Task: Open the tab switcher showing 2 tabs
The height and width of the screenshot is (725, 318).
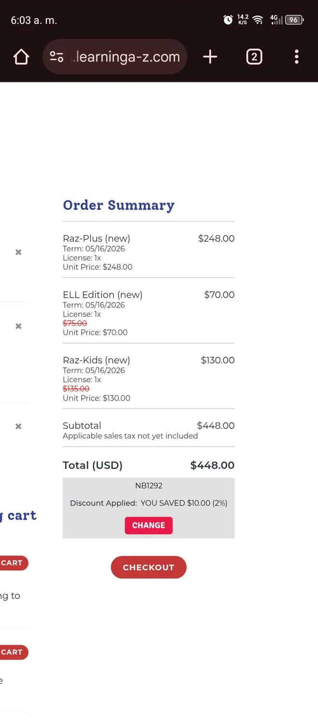Action: (x=254, y=57)
